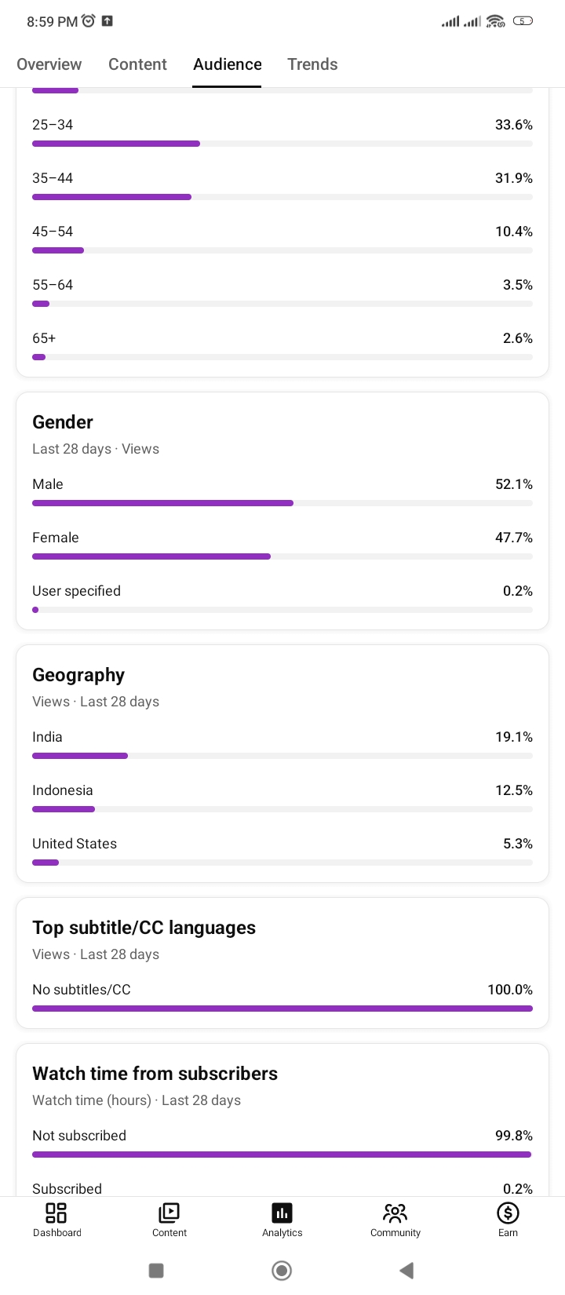Switch to the Trends tab
Screen dimensions: 565x1295
tap(312, 64)
